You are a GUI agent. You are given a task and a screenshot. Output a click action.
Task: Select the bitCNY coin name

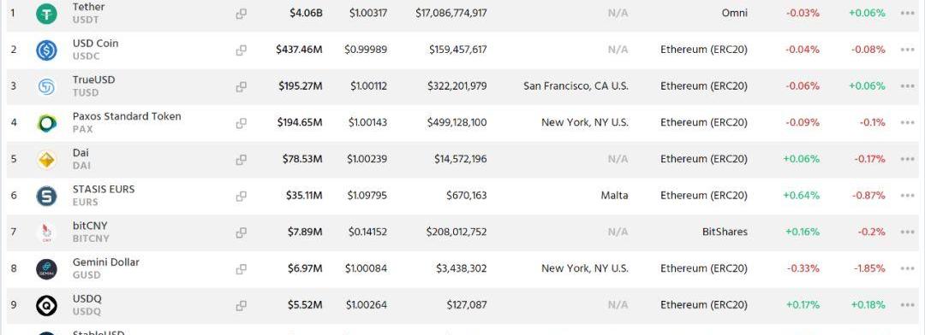coord(90,226)
